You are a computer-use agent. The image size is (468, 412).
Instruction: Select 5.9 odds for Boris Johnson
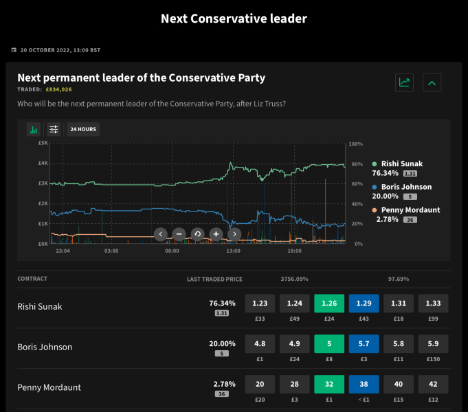click(433, 344)
